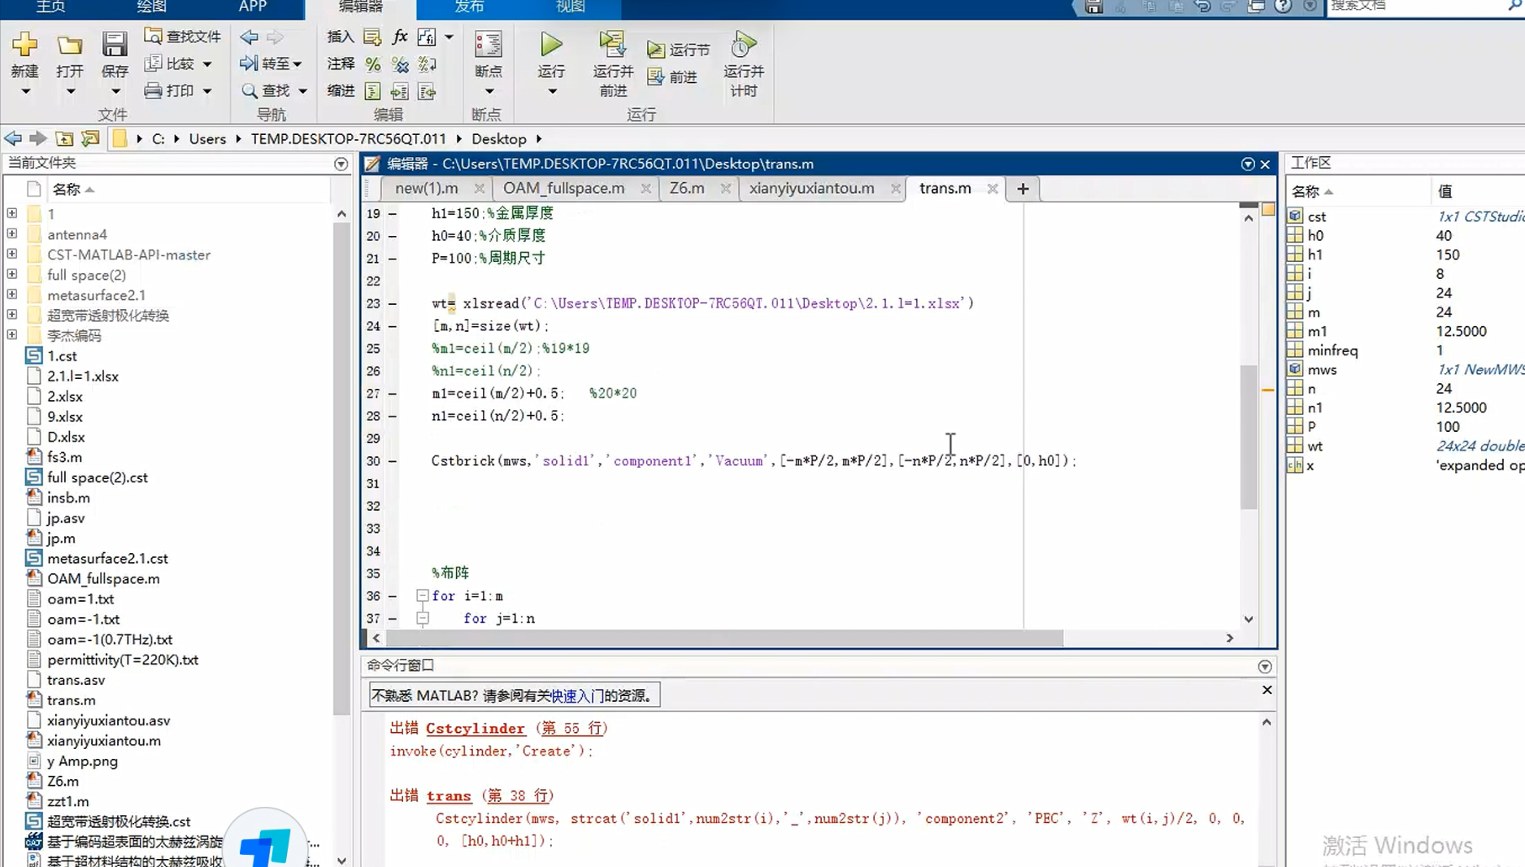The image size is (1525, 867).
Task: Expand the antenna4 folder
Action: pos(12,233)
